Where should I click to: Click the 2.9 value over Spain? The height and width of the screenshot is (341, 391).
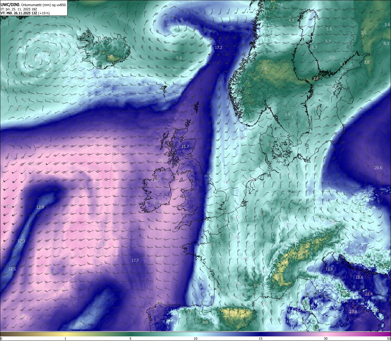205,322
